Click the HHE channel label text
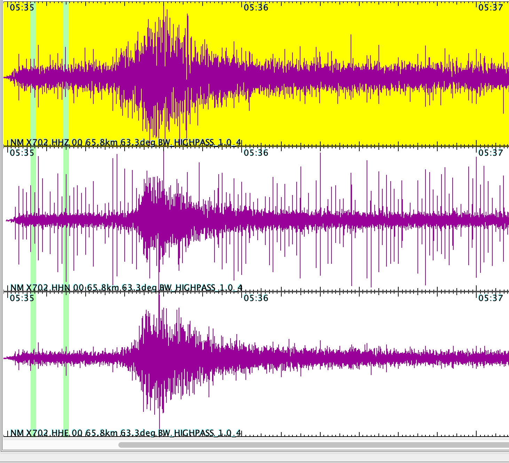The height and width of the screenshot is (463, 509). (x=126, y=433)
